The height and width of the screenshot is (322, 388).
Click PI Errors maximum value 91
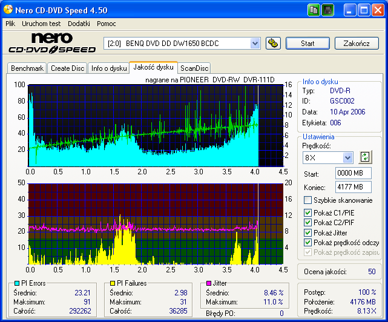pyautogui.click(x=87, y=302)
